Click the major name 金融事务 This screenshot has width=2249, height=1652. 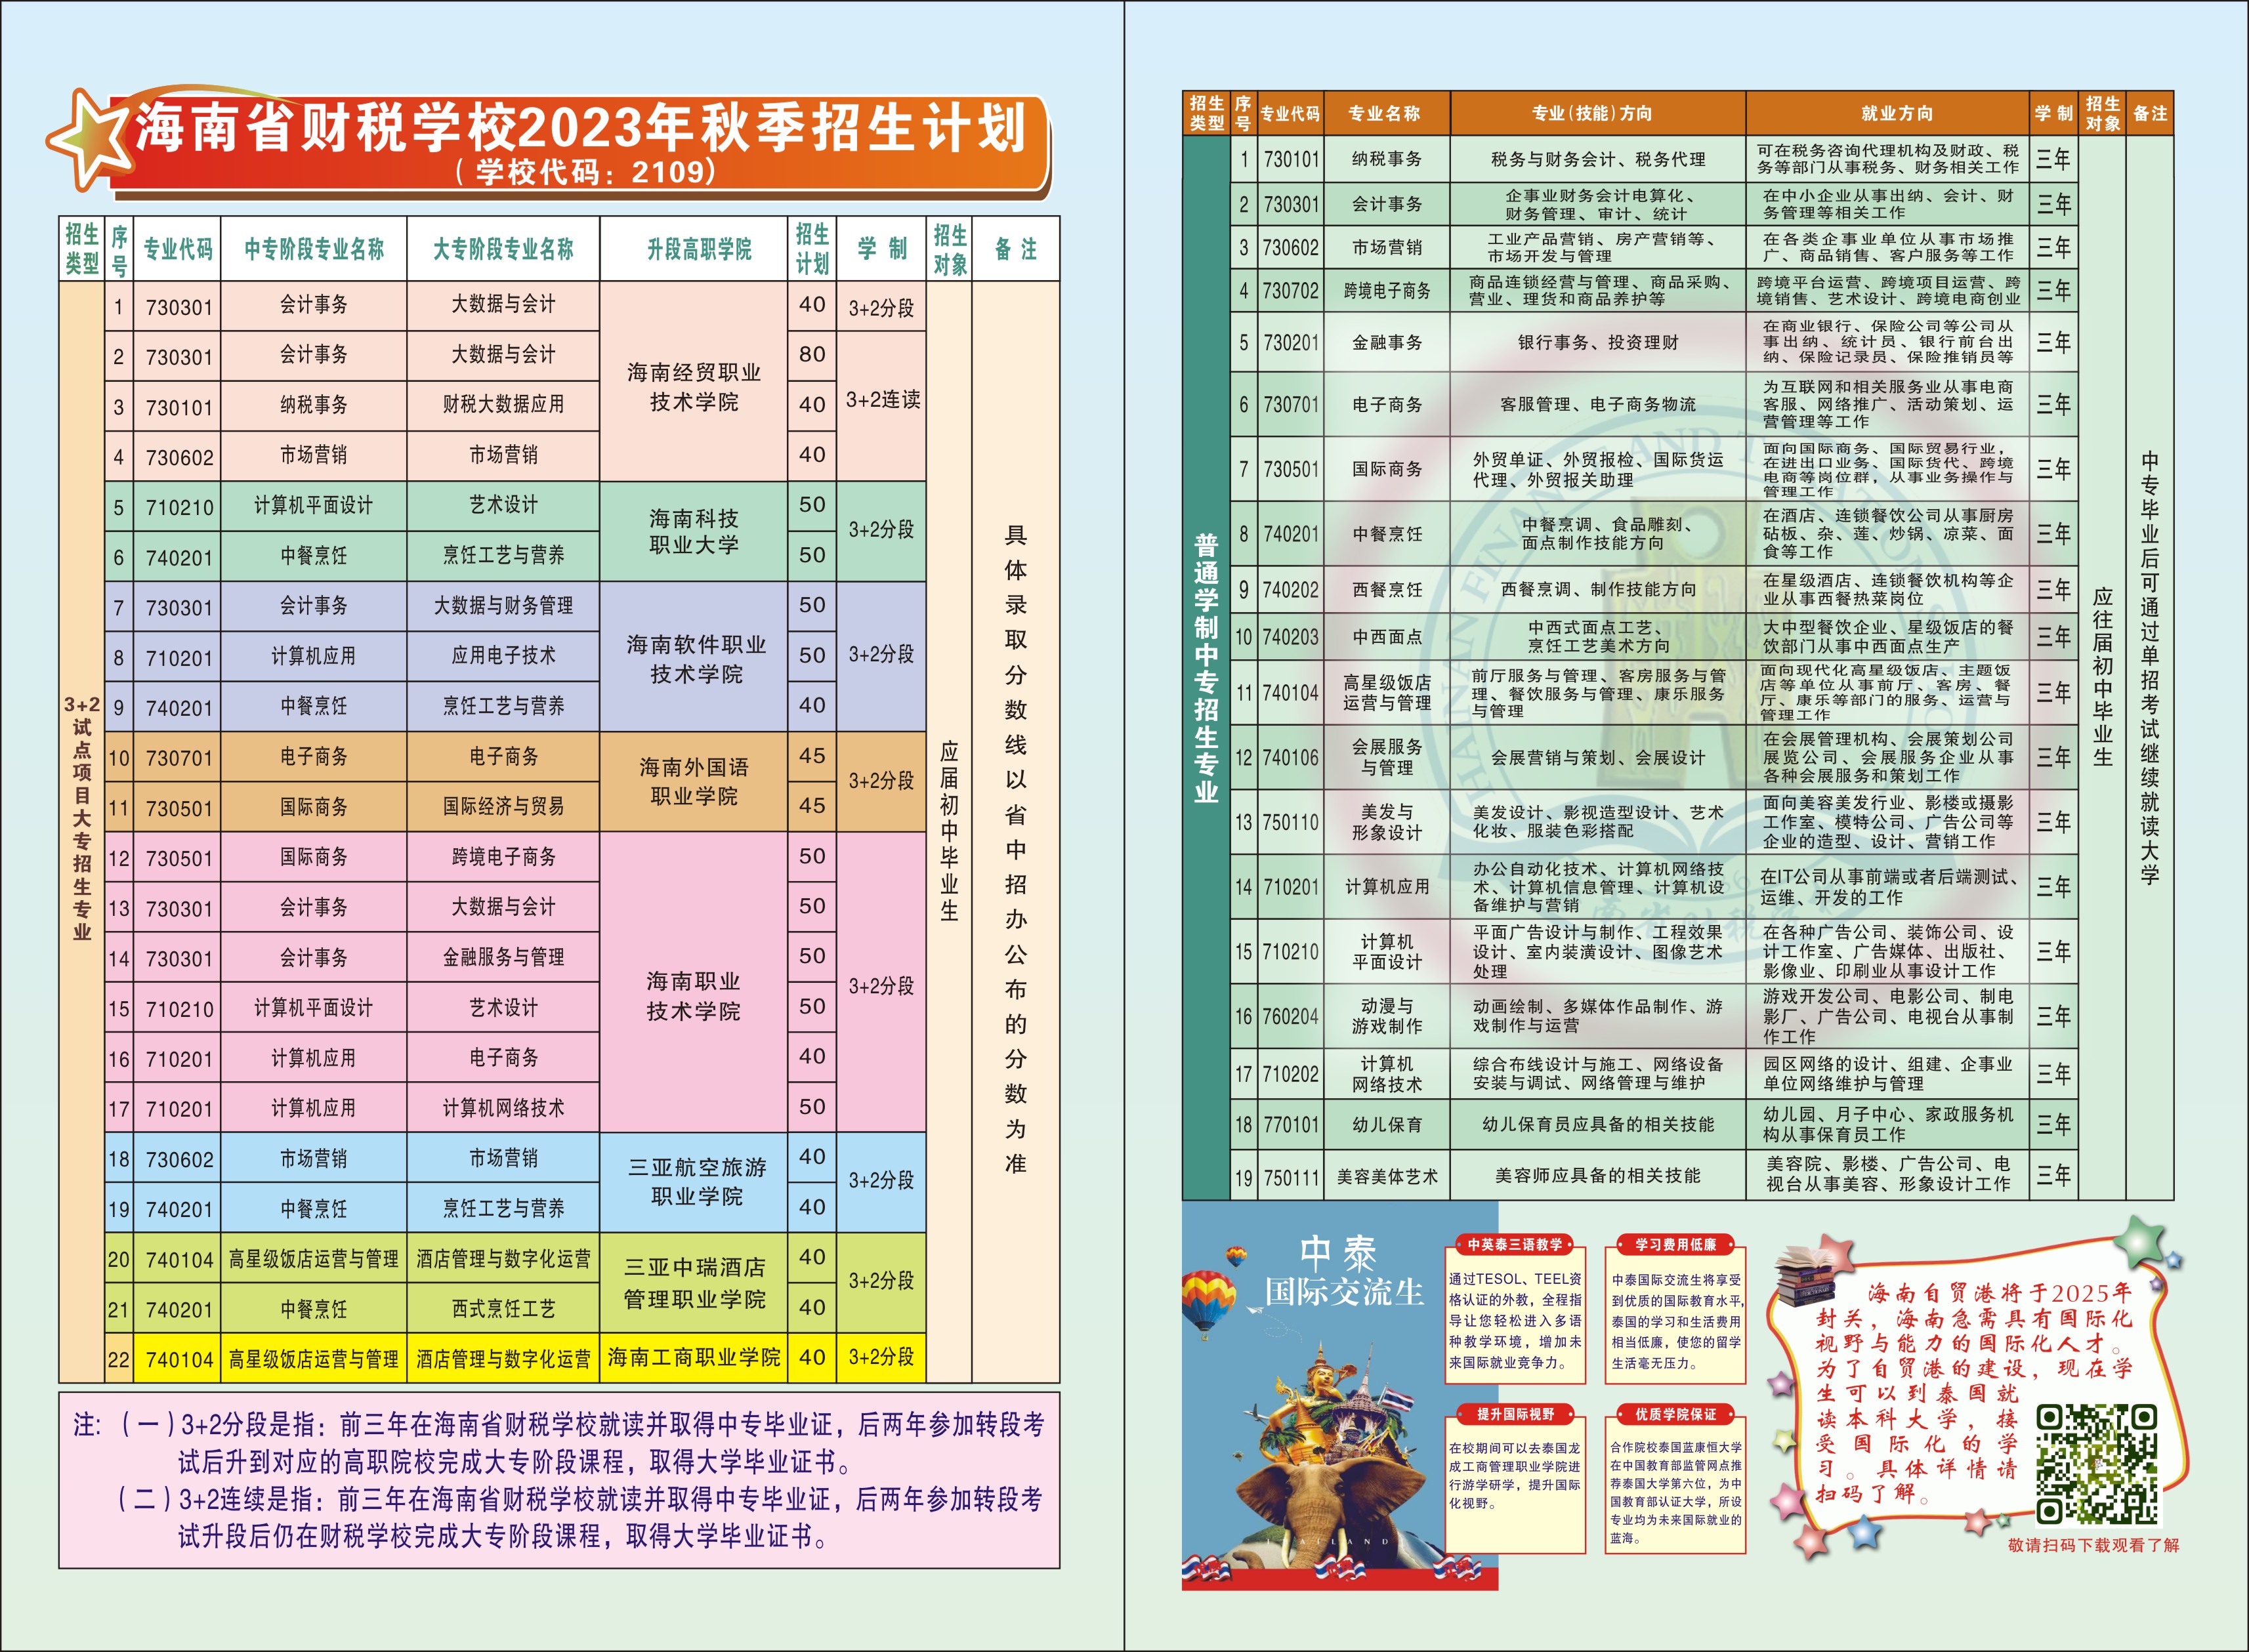tap(1387, 343)
